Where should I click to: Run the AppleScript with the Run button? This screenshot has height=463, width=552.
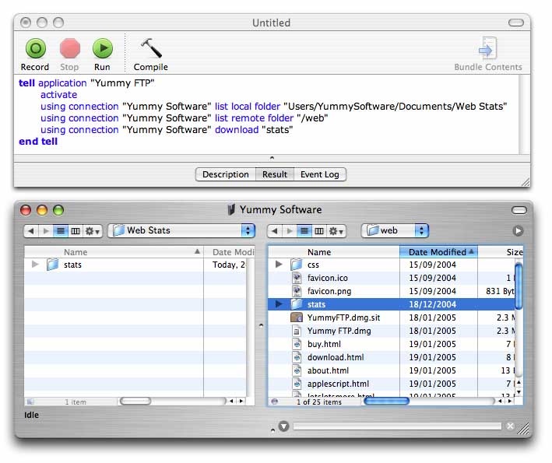[x=102, y=50]
